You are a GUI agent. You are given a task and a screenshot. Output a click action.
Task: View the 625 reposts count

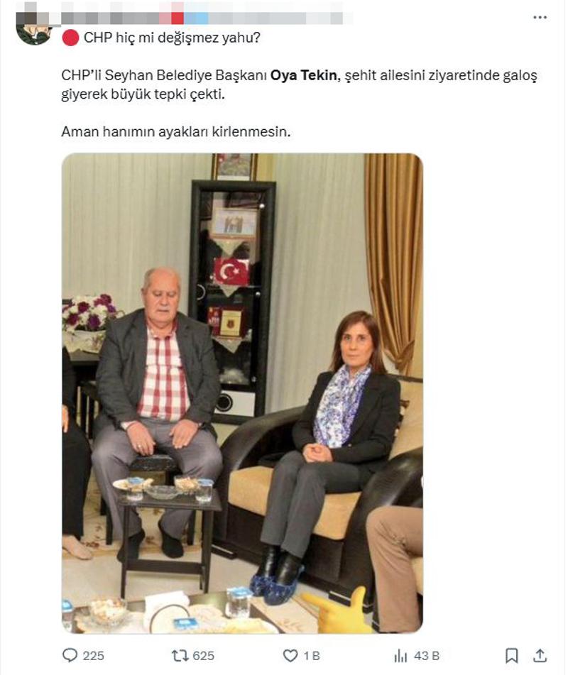click(x=203, y=656)
